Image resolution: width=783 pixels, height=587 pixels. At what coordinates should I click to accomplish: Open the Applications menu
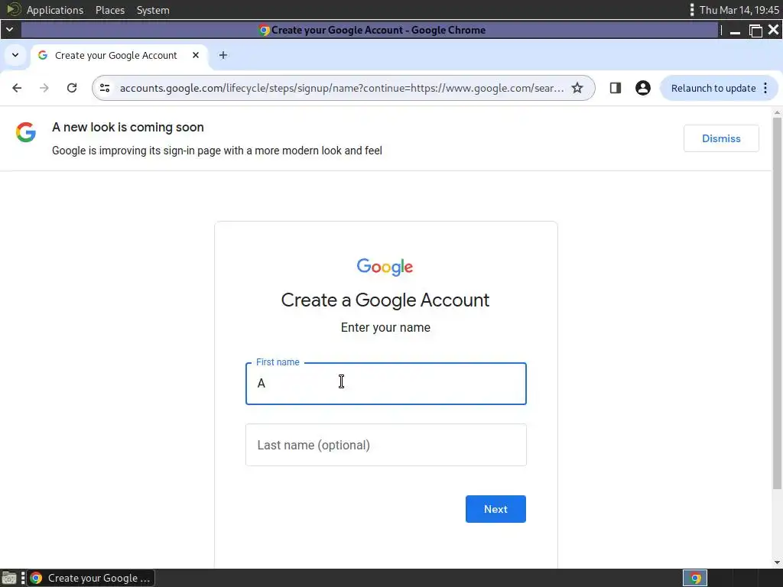55,10
